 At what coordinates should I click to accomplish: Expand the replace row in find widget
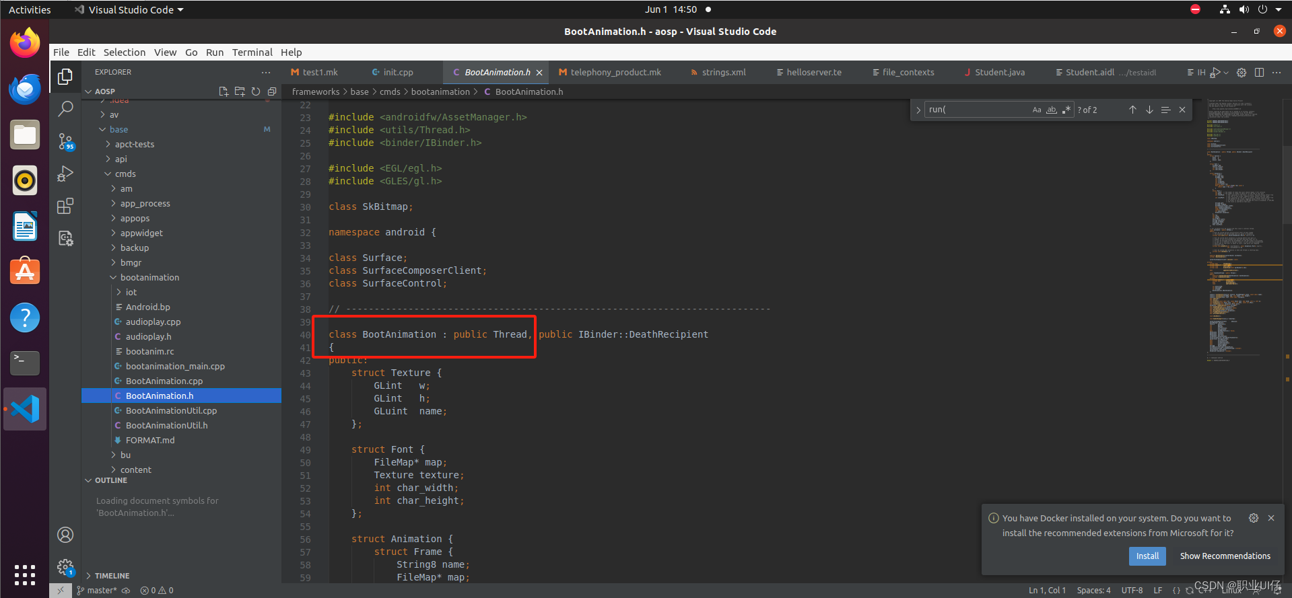[x=918, y=110]
